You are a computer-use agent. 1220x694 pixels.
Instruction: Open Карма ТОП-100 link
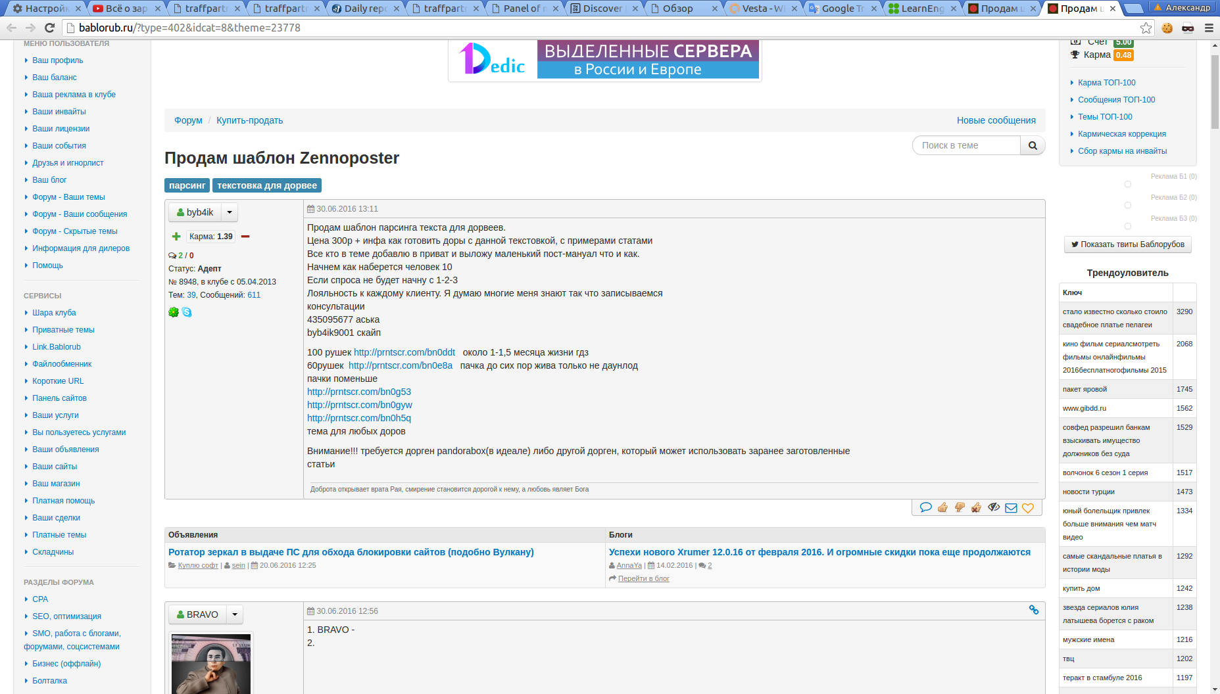(x=1106, y=83)
